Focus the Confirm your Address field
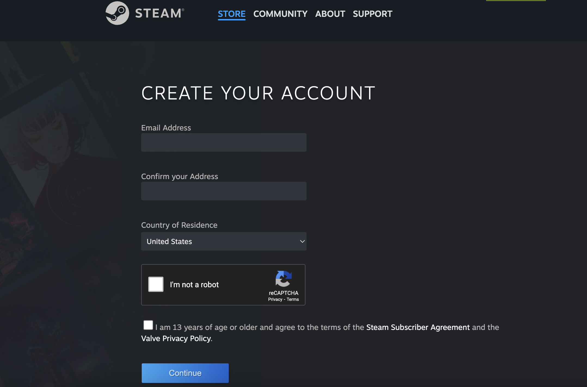 point(224,191)
